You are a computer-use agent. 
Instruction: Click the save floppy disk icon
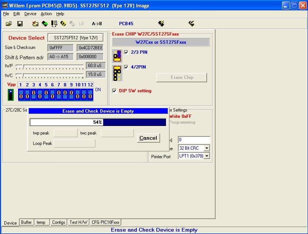coord(20,24)
